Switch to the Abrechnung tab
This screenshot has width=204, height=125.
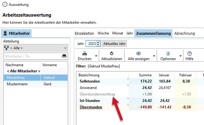click(x=184, y=33)
